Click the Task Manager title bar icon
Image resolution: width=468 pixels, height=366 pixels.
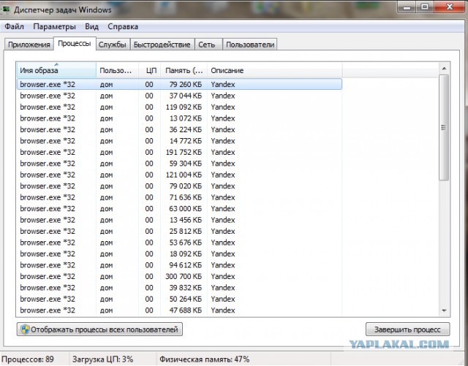(5, 9)
